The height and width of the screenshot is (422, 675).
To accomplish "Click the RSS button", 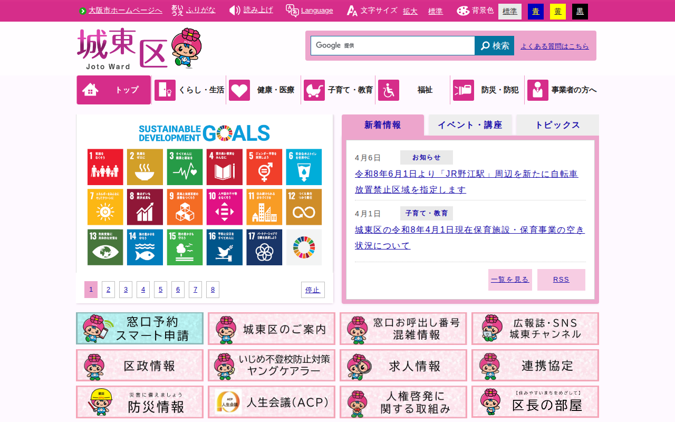I will (x=561, y=280).
